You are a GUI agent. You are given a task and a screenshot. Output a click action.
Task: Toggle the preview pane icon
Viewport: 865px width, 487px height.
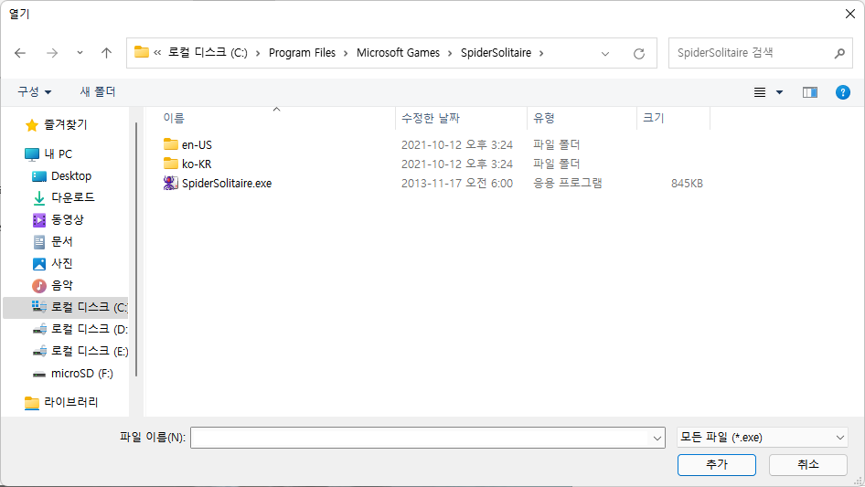(810, 92)
